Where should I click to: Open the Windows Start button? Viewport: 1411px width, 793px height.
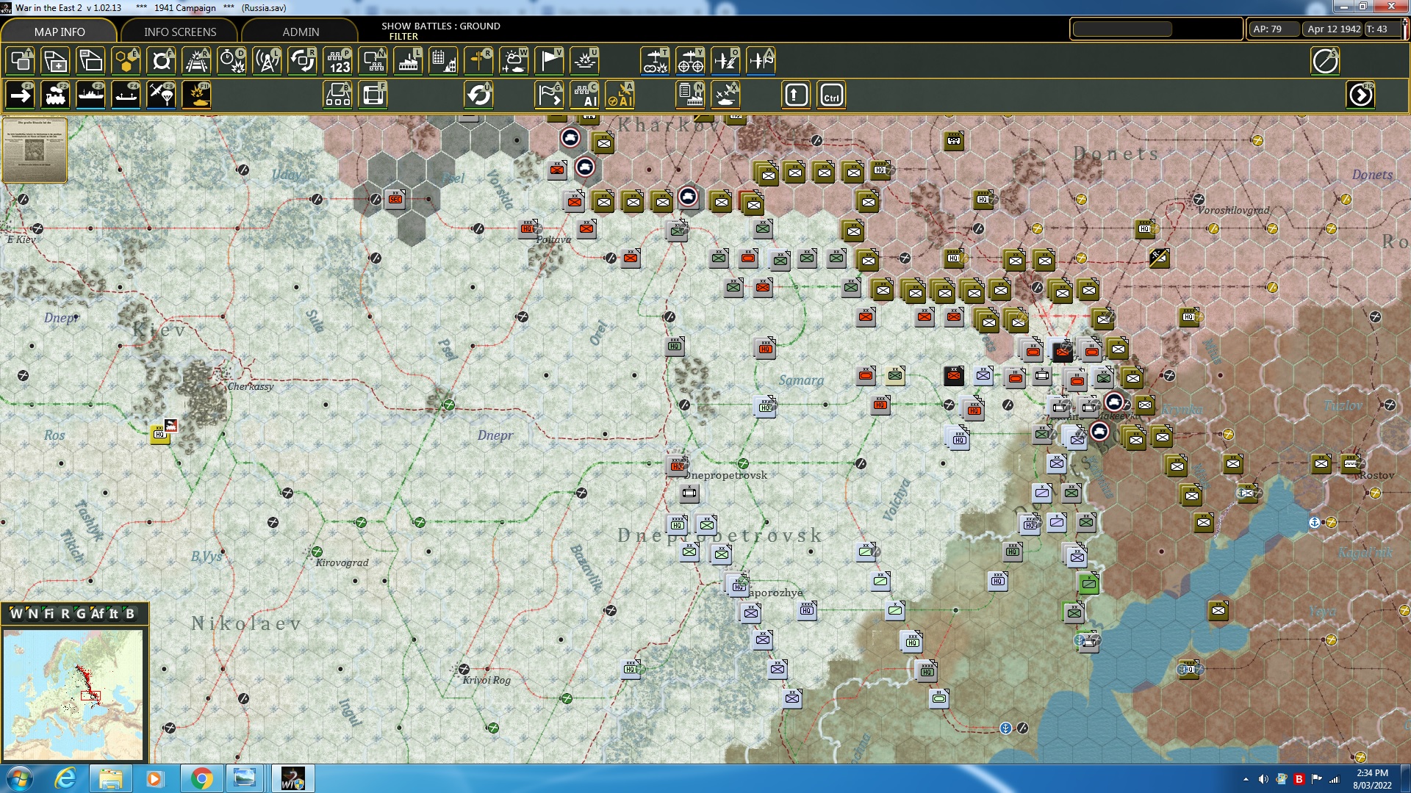tap(20, 778)
